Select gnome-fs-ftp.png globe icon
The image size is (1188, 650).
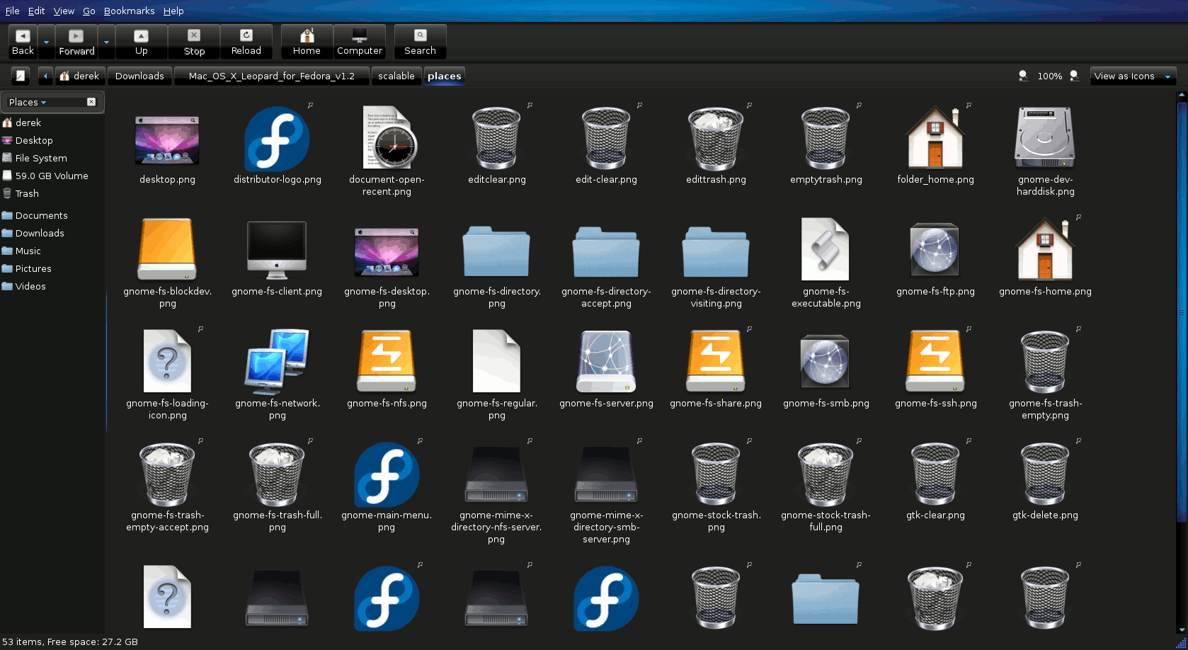click(935, 249)
